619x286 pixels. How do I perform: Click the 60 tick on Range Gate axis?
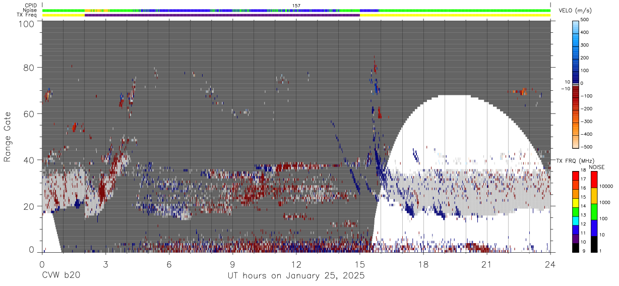coord(29,114)
